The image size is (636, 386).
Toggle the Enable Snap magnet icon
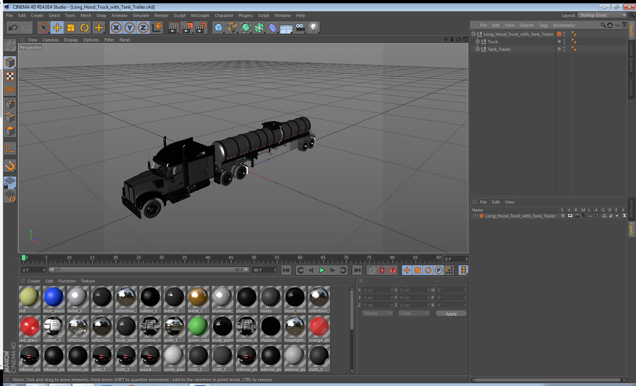pyautogui.click(x=10, y=166)
